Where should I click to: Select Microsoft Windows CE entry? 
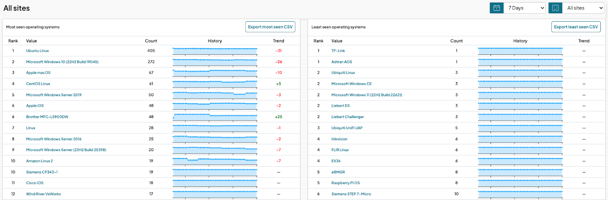tap(351, 84)
